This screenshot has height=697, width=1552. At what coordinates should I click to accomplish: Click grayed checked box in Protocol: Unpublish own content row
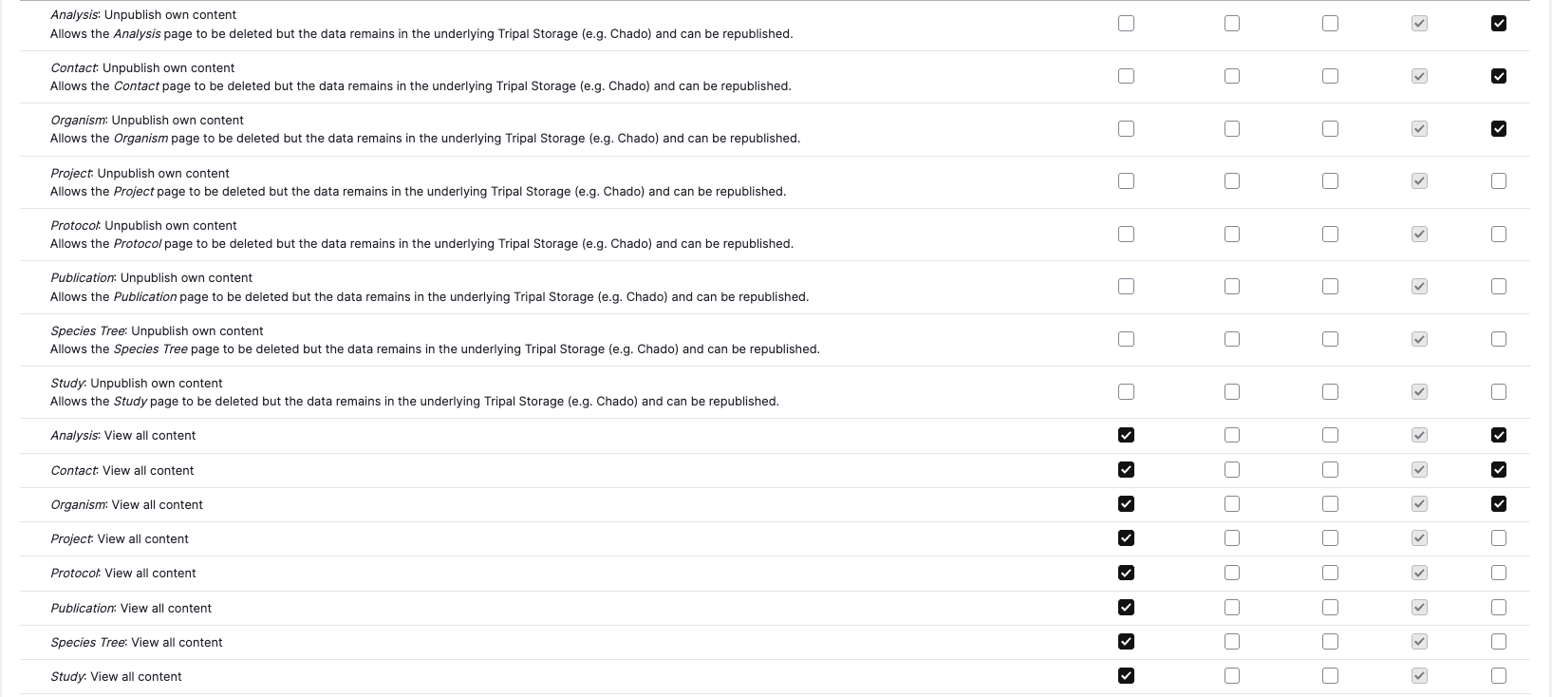click(x=1419, y=234)
